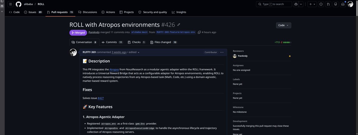Open the user profile avatar menu
Viewport: 358px width, 135px height.
point(350,4)
